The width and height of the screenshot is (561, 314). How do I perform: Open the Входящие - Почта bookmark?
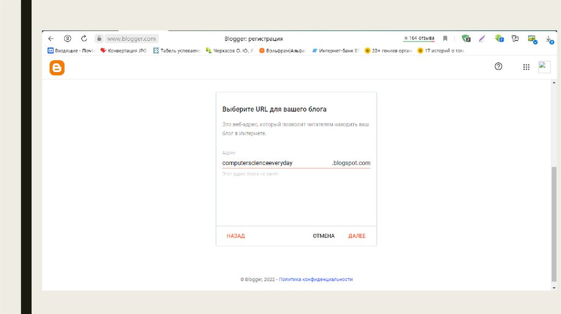click(x=72, y=51)
